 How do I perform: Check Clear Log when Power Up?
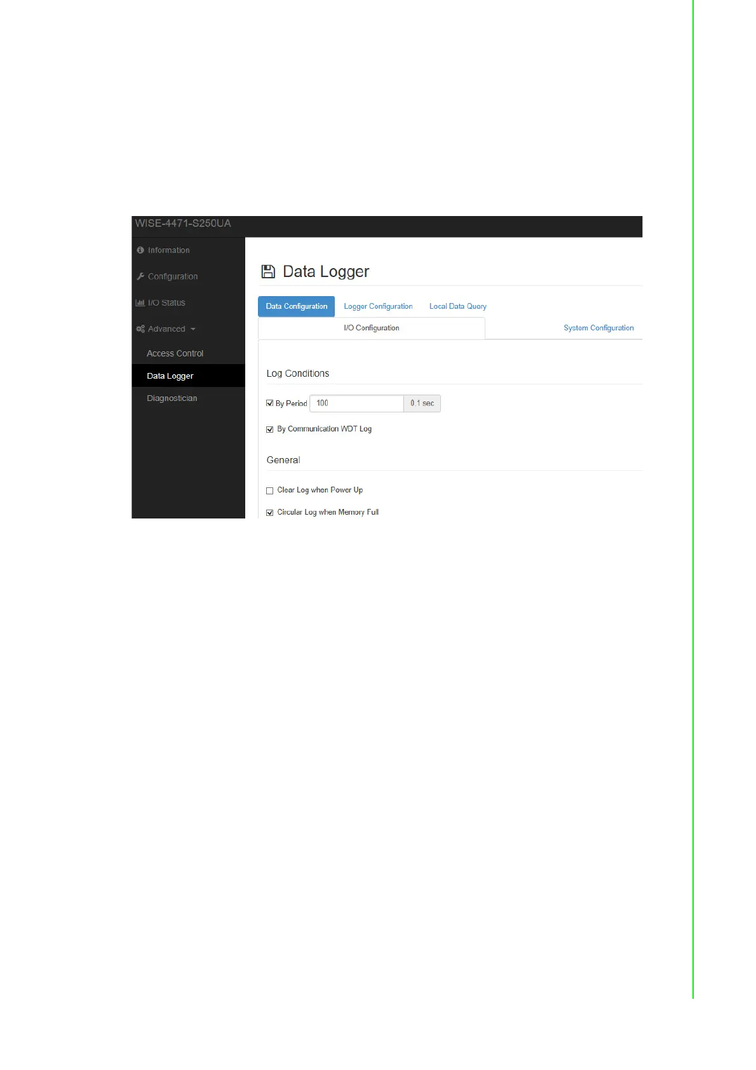tap(270, 491)
